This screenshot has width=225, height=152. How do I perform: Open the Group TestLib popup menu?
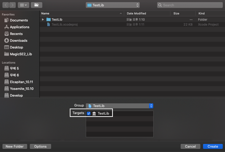click(120, 106)
